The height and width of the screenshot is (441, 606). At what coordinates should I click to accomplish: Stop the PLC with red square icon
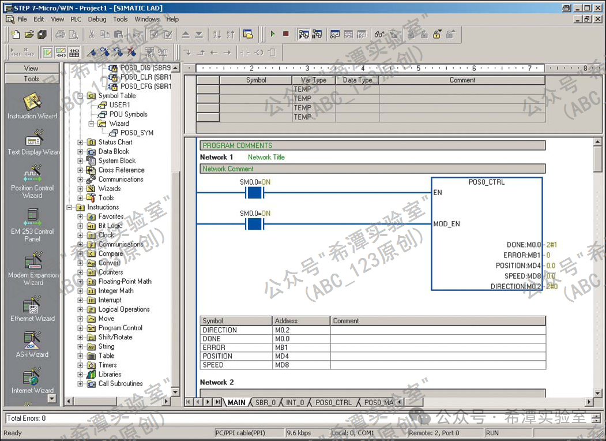[x=286, y=34]
